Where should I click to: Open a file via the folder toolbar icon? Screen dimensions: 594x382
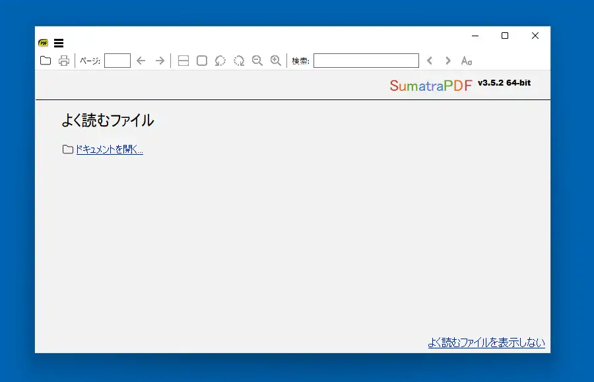tap(46, 61)
